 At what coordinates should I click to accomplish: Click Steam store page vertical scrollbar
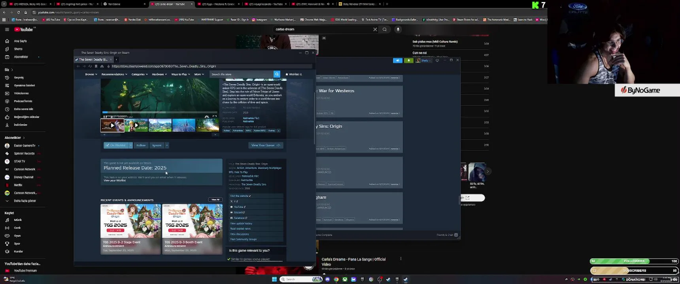[315, 118]
